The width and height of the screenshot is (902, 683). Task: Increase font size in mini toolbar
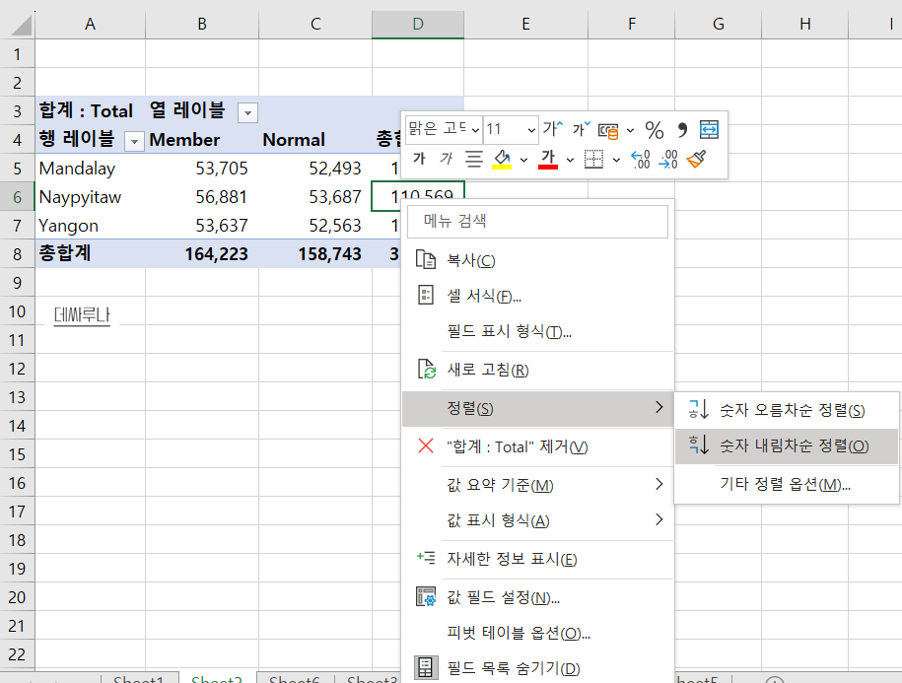(x=553, y=129)
